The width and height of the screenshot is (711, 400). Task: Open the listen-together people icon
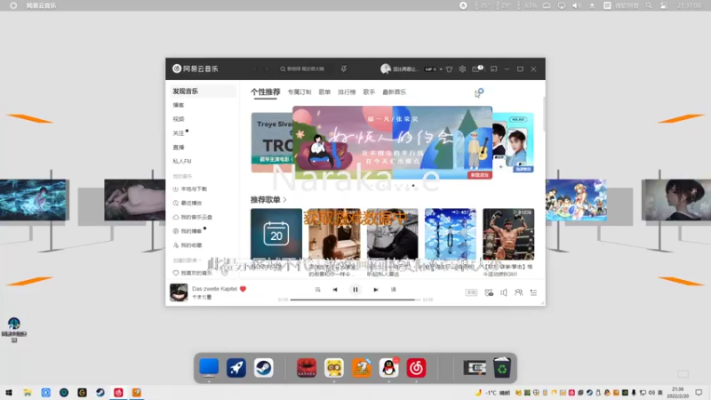[x=518, y=293]
